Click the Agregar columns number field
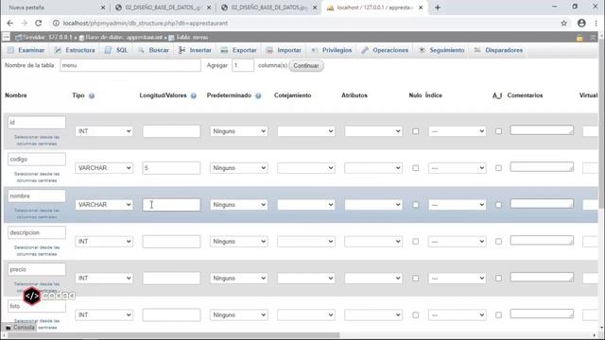Screen dimensions: 605x340 click(243, 65)
